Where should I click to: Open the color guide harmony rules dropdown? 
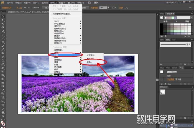[192, 18]
